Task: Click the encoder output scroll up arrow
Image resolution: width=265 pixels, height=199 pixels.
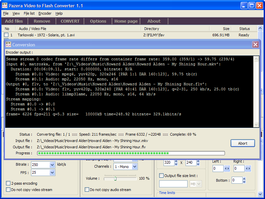Action: (x=256, y=59)
